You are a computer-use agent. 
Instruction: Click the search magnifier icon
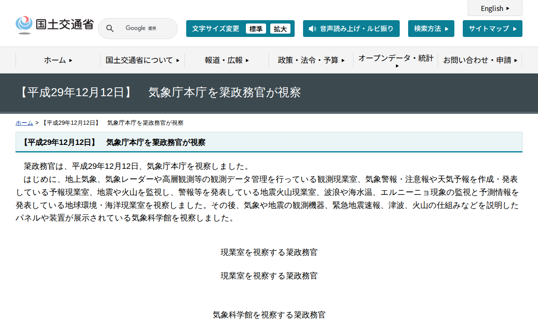110,28
